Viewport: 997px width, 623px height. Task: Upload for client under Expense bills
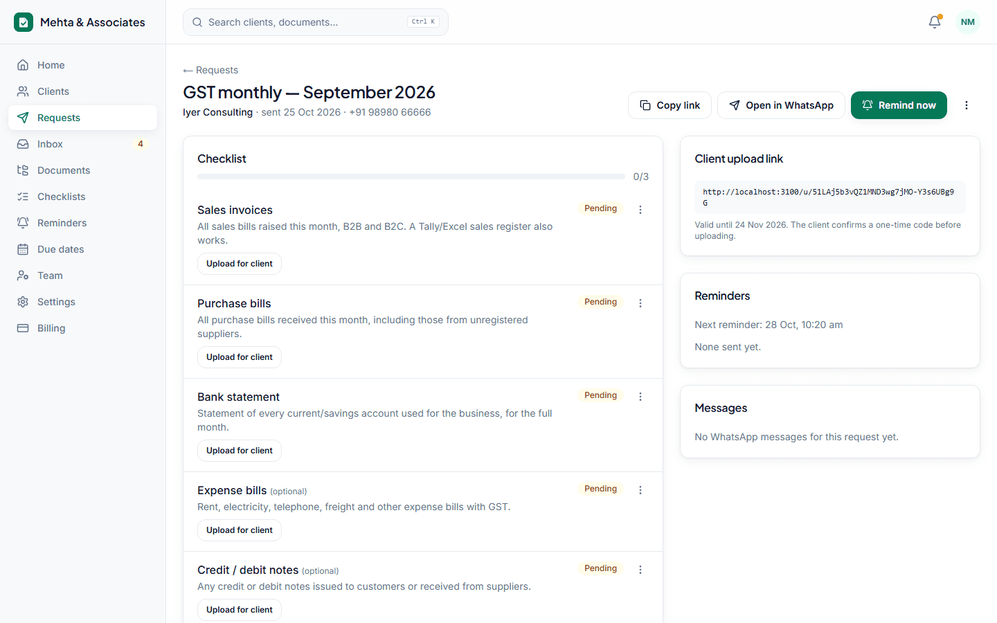240,530
